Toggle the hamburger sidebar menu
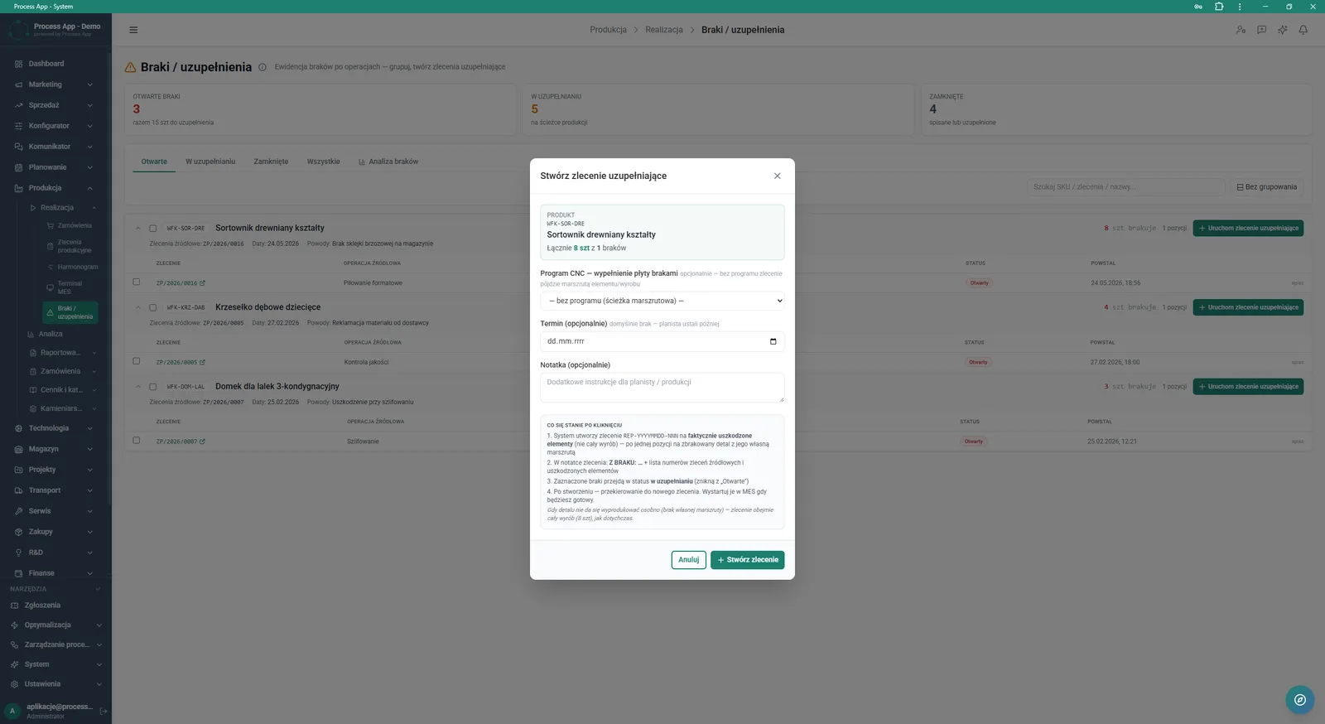This screenshot has height=724, width=1325. coord(133,30)
